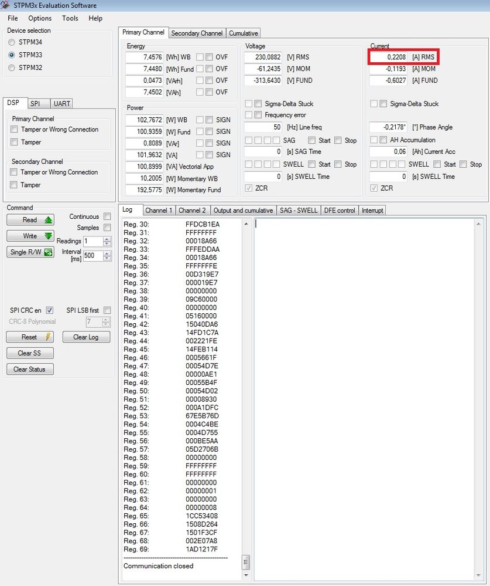Screen dimensions: 490x586
Task: Click the Phase Angle value field
Action: [388, 127]
